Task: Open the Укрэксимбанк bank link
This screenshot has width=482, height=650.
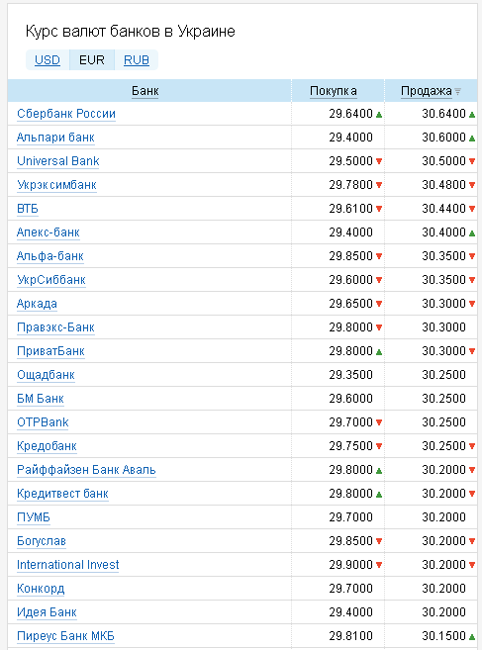Action: click(x=56, y=185)
